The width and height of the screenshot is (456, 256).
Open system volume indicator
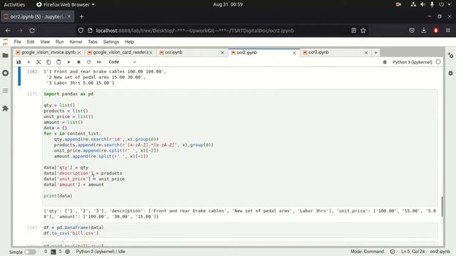(x=423, y=4)
